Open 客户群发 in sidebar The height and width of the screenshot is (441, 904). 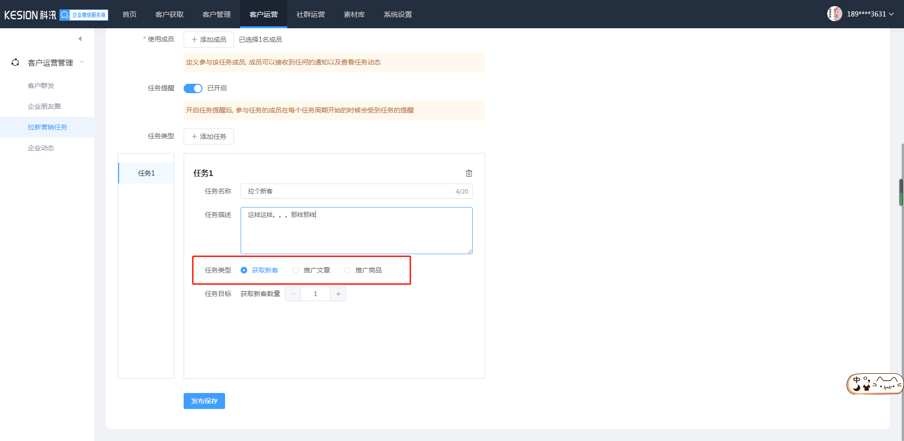coord(47,86)
